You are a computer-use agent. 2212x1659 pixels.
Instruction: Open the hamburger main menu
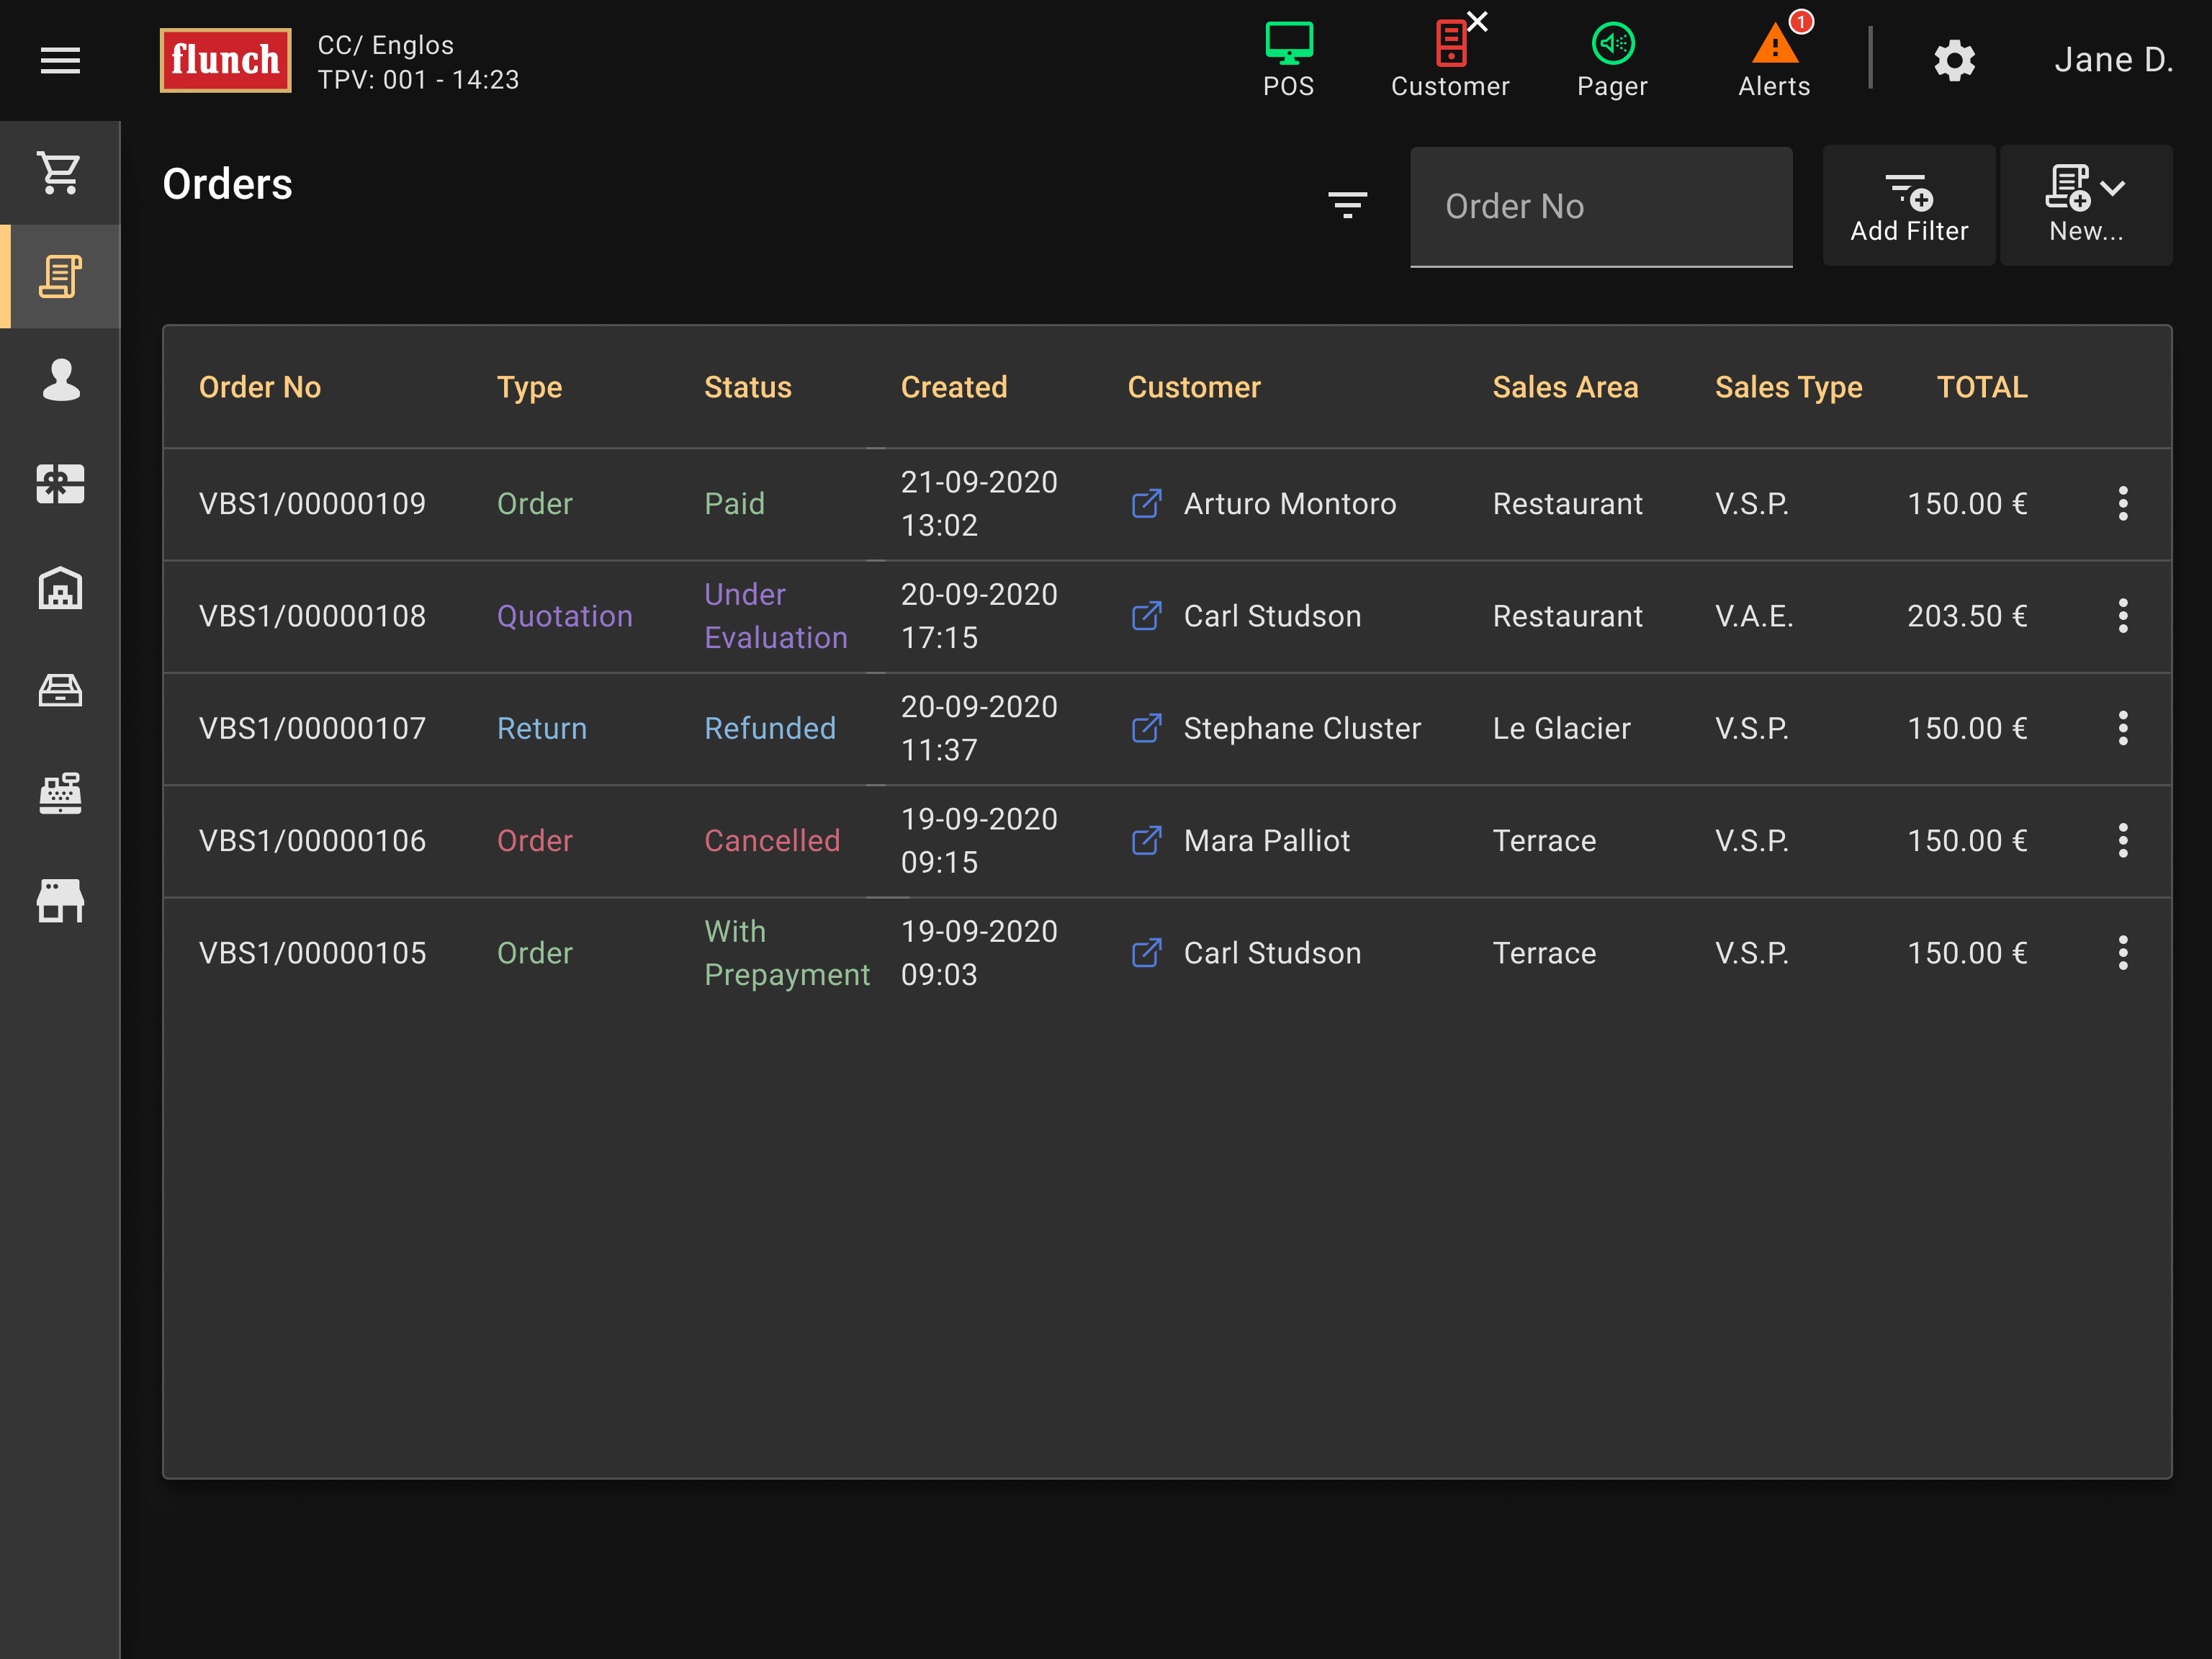coord(60,60)
